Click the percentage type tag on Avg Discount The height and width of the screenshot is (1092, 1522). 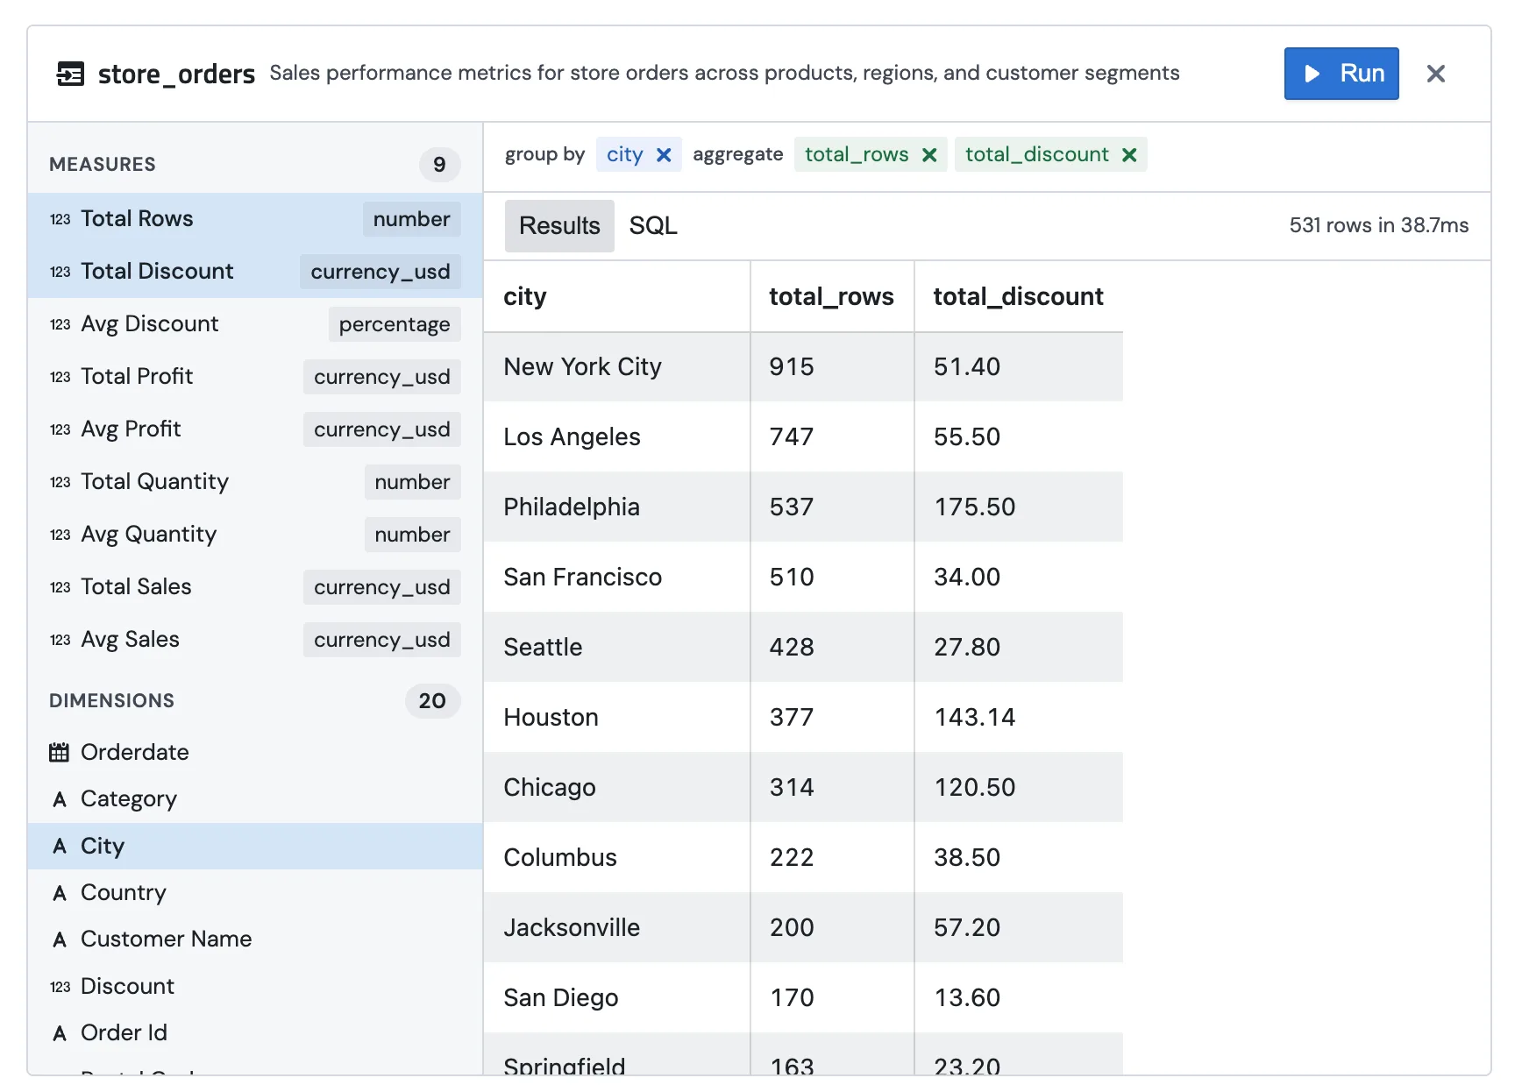[x=395, y=324]
